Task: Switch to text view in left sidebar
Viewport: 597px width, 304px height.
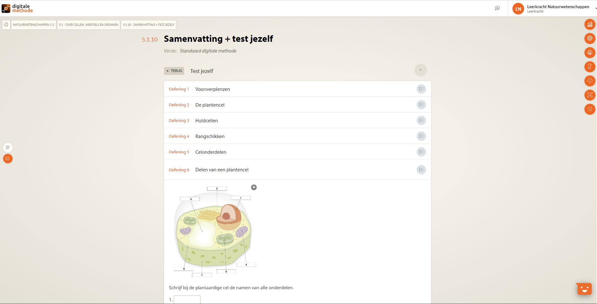Action: click(8, 147)
